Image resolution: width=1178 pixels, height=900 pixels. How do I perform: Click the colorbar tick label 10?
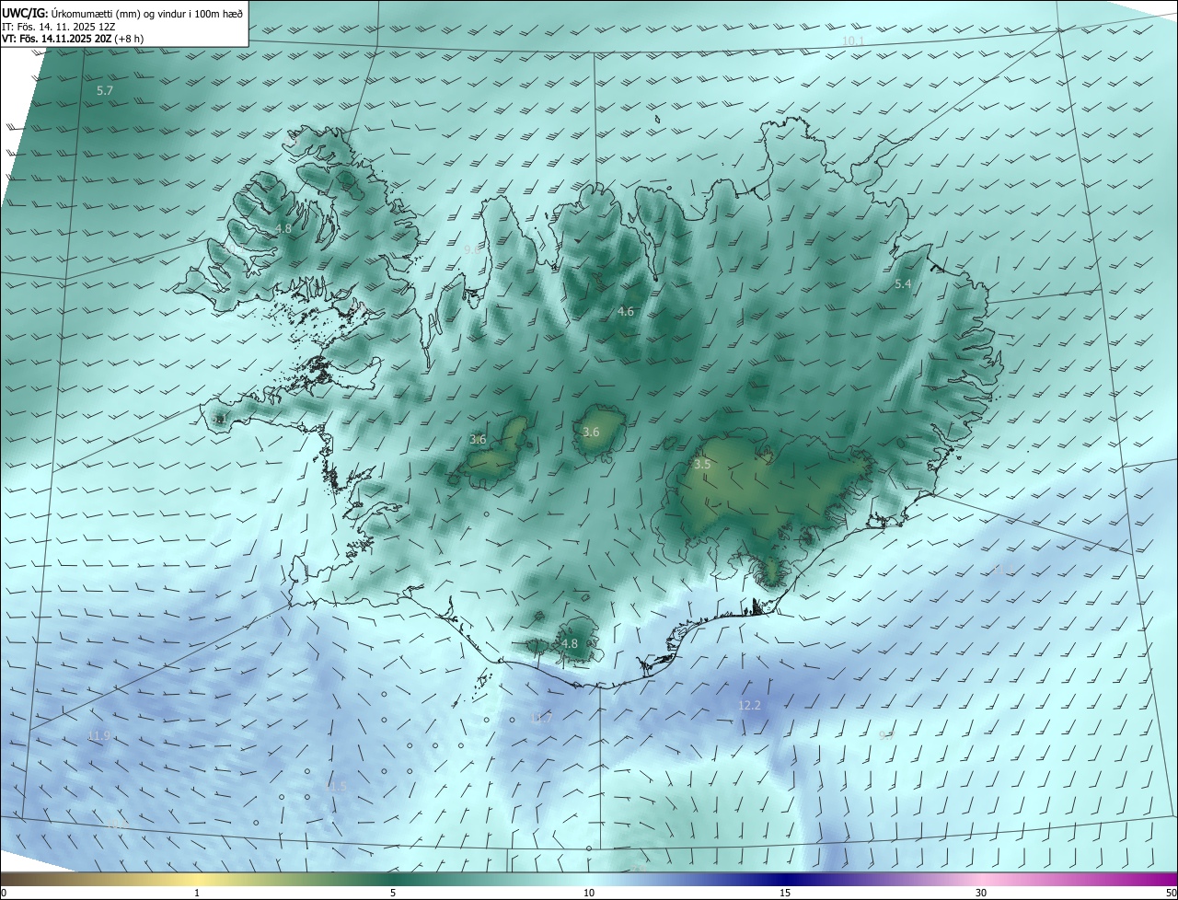589,894
